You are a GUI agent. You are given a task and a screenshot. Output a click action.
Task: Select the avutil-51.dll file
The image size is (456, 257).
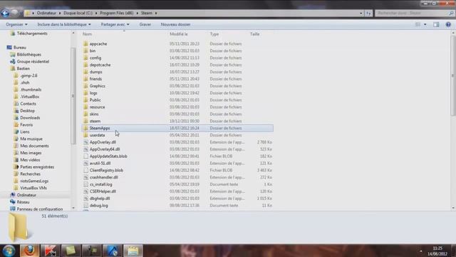100,163
